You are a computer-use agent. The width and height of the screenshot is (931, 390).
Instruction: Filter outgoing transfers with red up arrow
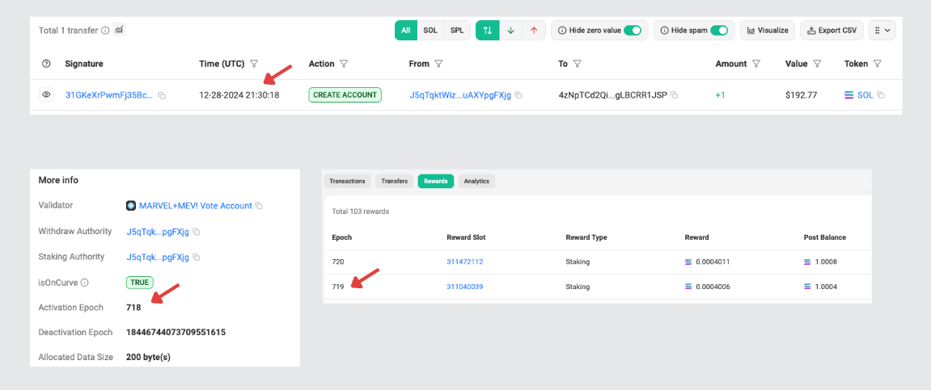click(x=534, y=30)
